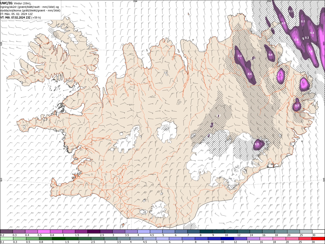Select the snow legend swatch starting at 1.5
The width and height of the screenshot is (325, 244).
[x=81, y=232]
